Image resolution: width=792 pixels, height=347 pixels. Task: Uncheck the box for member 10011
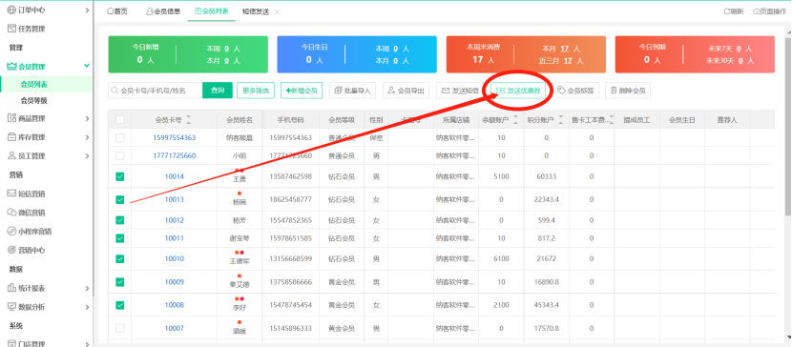pyautogui.click(x=119, y=238)
